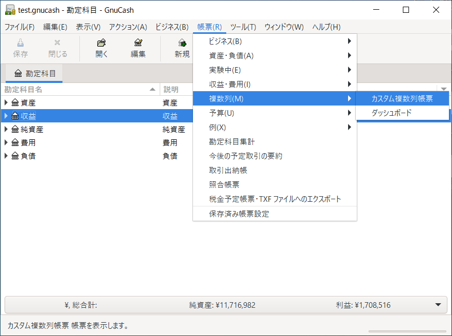Switch to the 勘定科目 tab
The width and height of the screenshot is (452, 336).
point(35,74)
